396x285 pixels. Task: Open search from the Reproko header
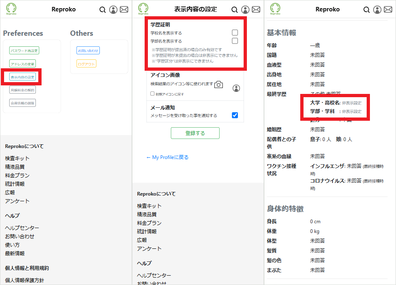103,9
